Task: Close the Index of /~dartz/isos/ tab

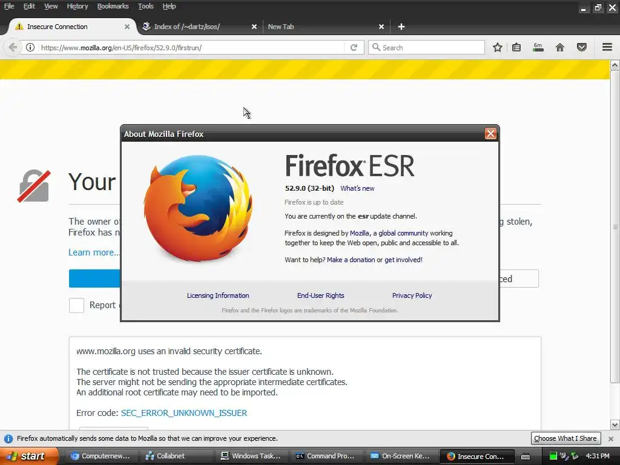Action: [254, 27]
